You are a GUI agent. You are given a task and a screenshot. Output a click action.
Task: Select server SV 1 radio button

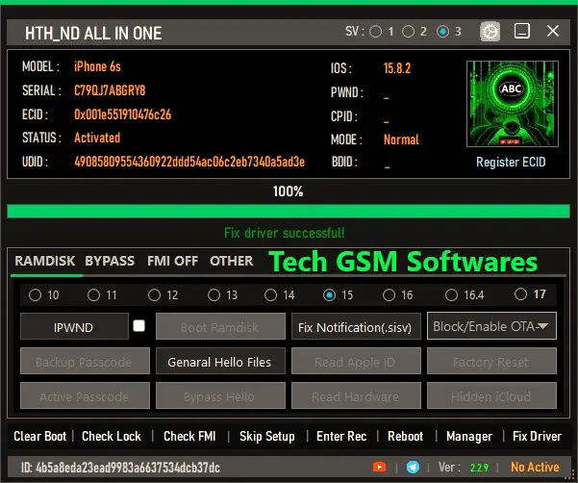coord(376,32)
